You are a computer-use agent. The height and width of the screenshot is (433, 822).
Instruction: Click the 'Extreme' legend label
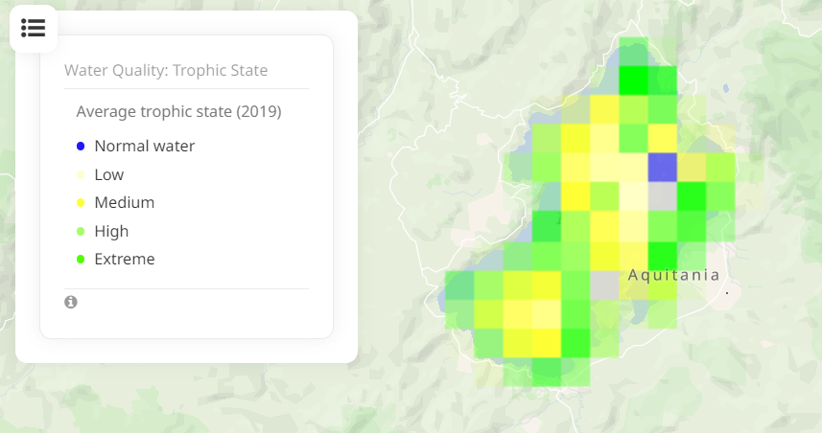point(125,260)
